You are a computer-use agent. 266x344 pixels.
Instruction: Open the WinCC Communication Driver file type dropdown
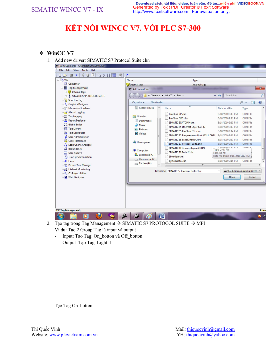coord(242,171)
